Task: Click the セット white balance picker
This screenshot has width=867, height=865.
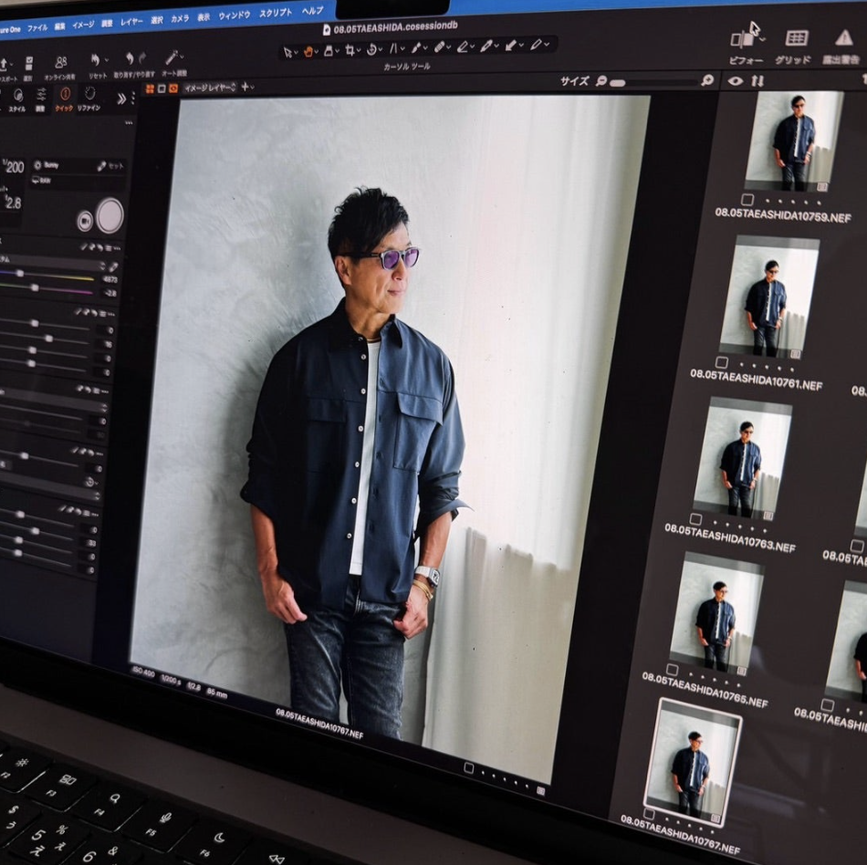Action: coord(110,166)
